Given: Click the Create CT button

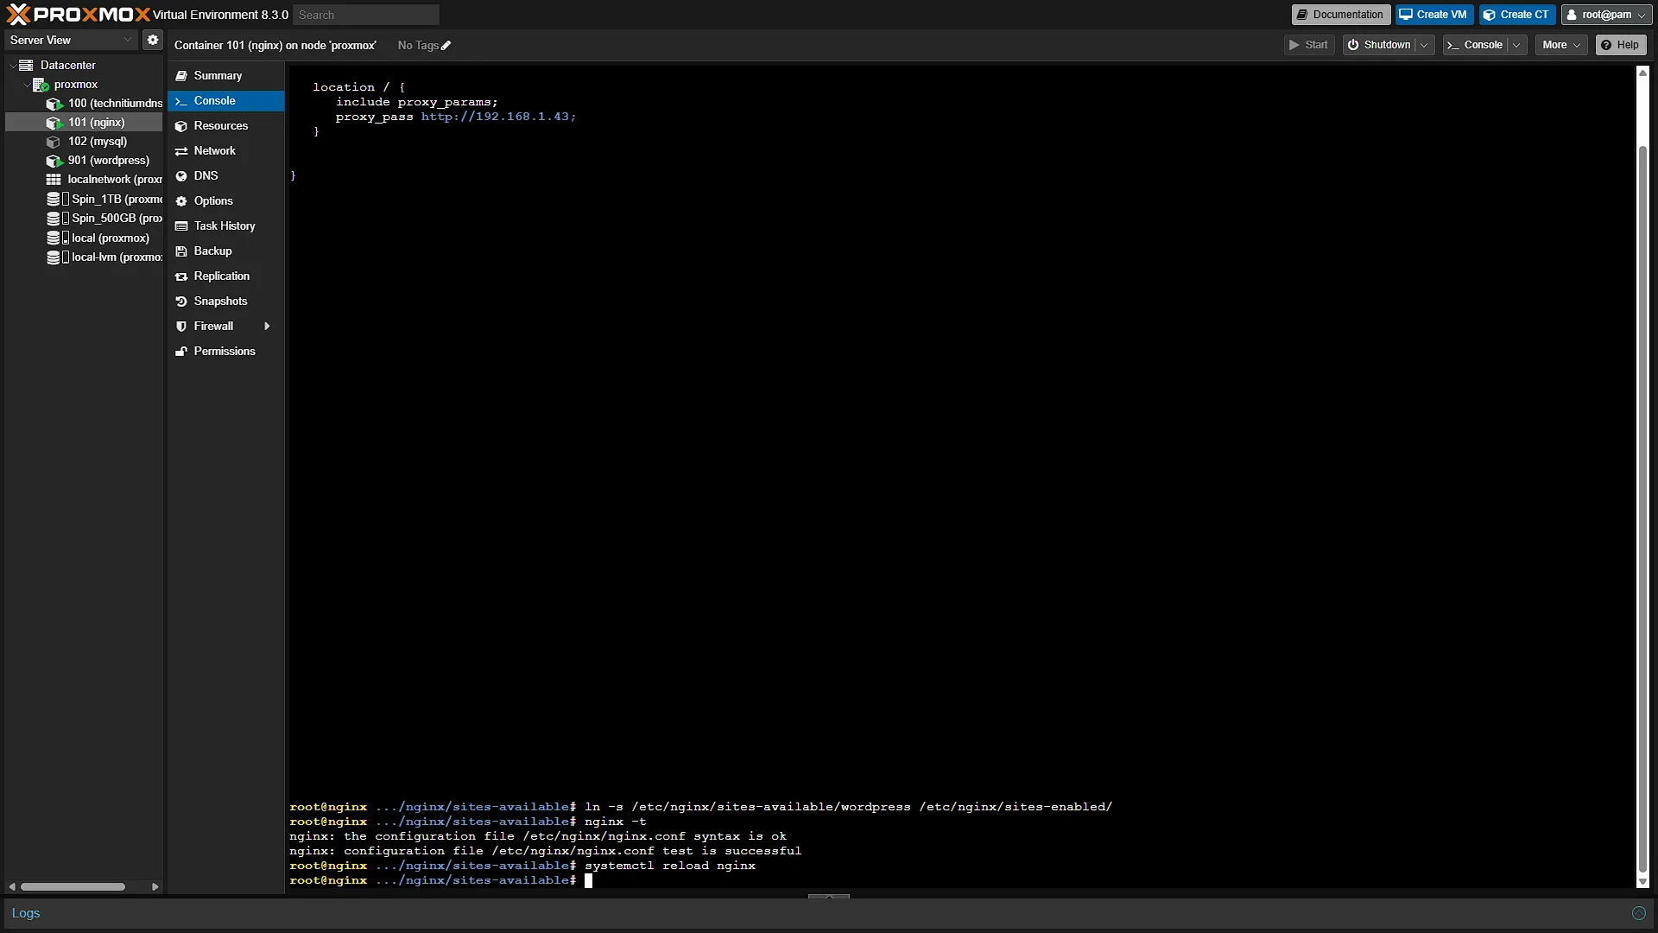Looking at the screenshot, I should point(1517,15).
